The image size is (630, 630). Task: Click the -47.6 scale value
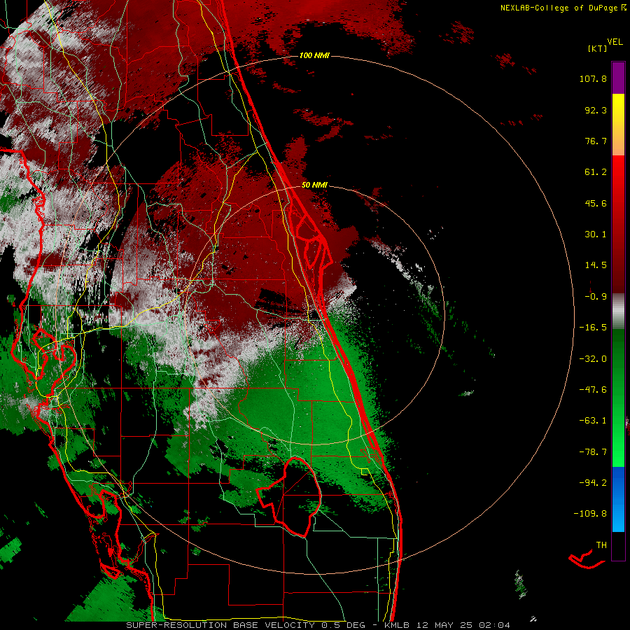[x=593, y=390]
